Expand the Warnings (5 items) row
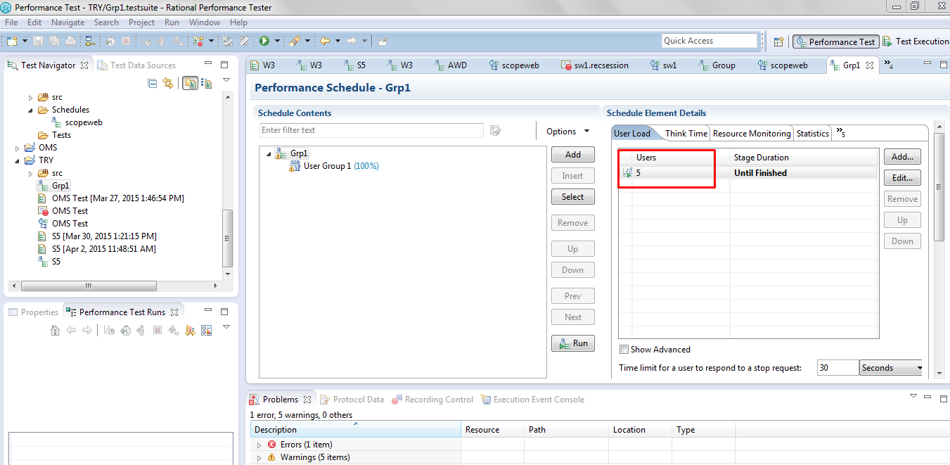950x465 pixels. 259,457
